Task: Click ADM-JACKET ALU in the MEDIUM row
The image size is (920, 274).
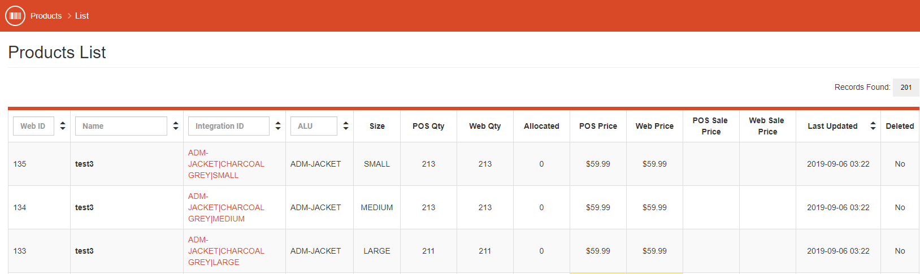Action: pos(315,207)
